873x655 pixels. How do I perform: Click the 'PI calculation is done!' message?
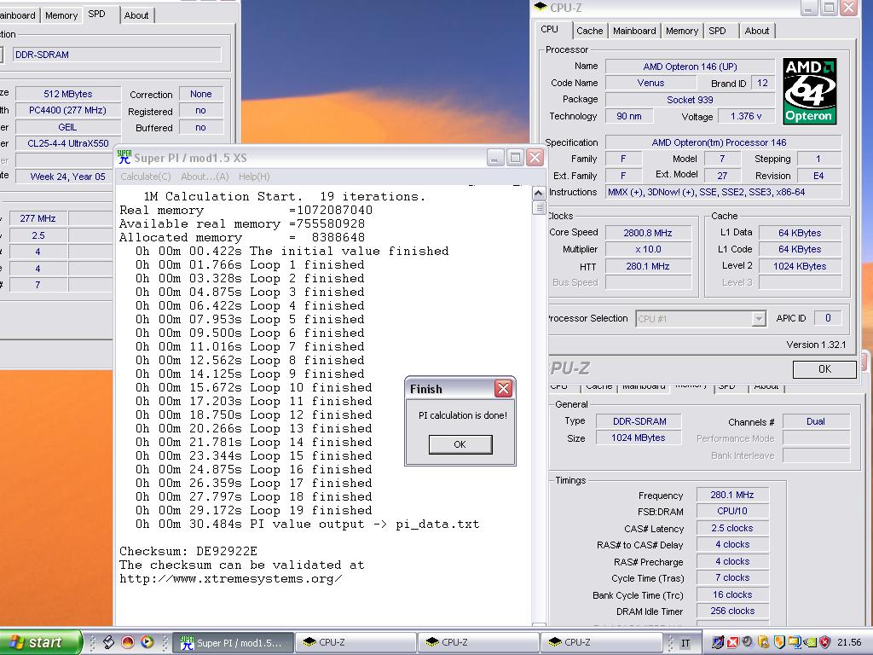[x=463, y=415]
